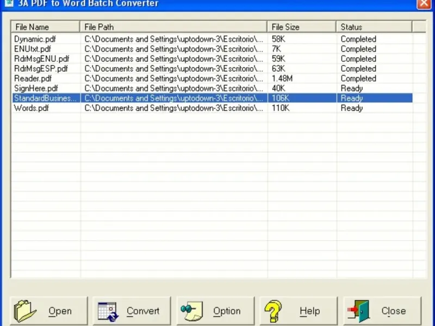Image resolution: width=435 pixels, height=326 pixels.
Task: Select RdrMsgESP.pdf in the list
Action: [41, 69]
